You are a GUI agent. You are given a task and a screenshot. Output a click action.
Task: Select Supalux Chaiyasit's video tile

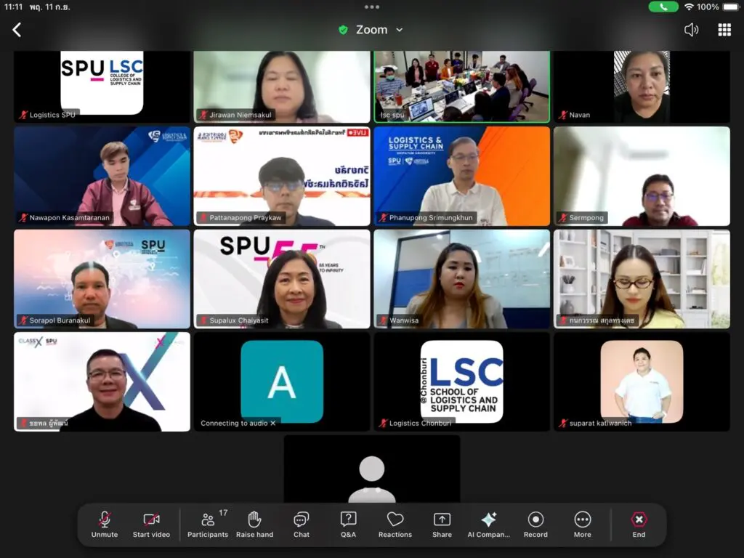(282, 279)
